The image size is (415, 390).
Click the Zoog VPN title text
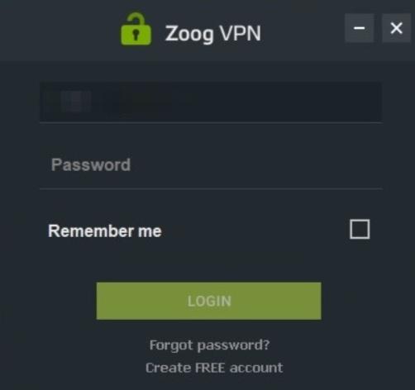[212, 34]
